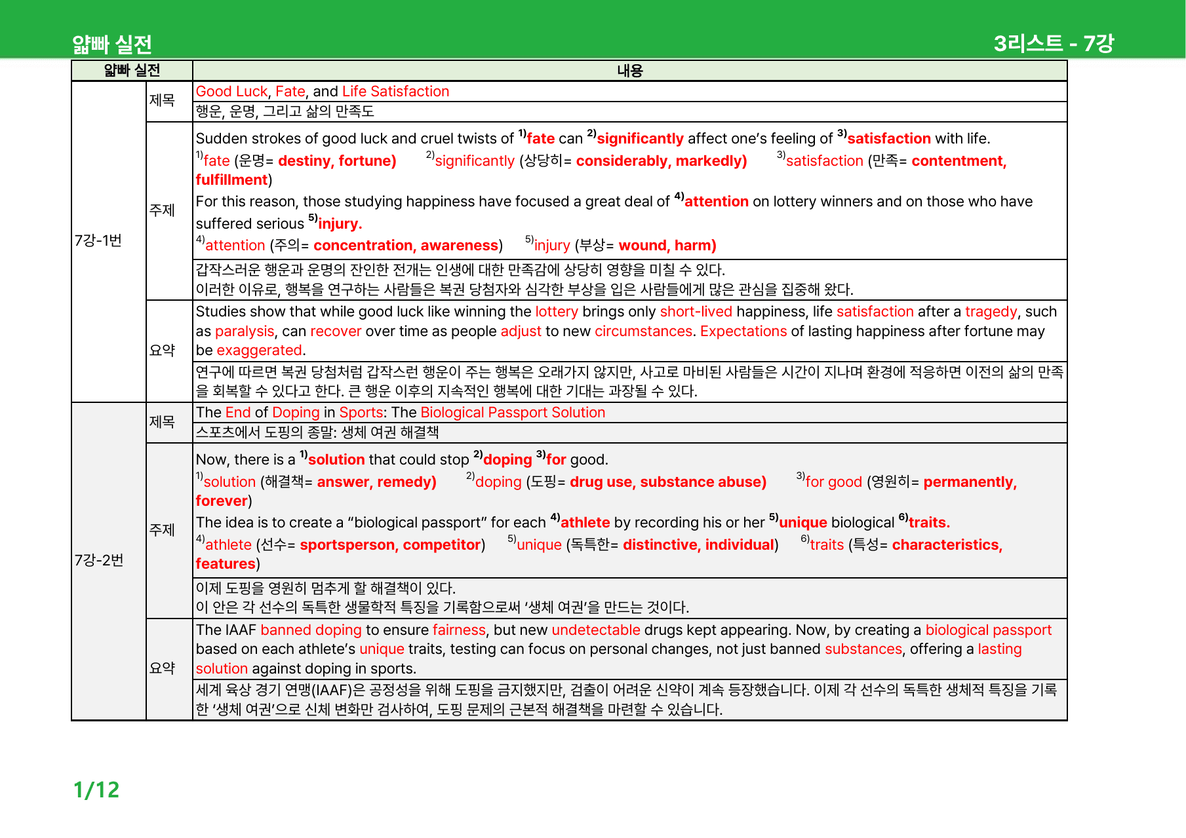Image resolution: width=1186 pixels, height=838 pixels.
Task: Click the red word 'exaggerated' in summary
Action: 260,350
